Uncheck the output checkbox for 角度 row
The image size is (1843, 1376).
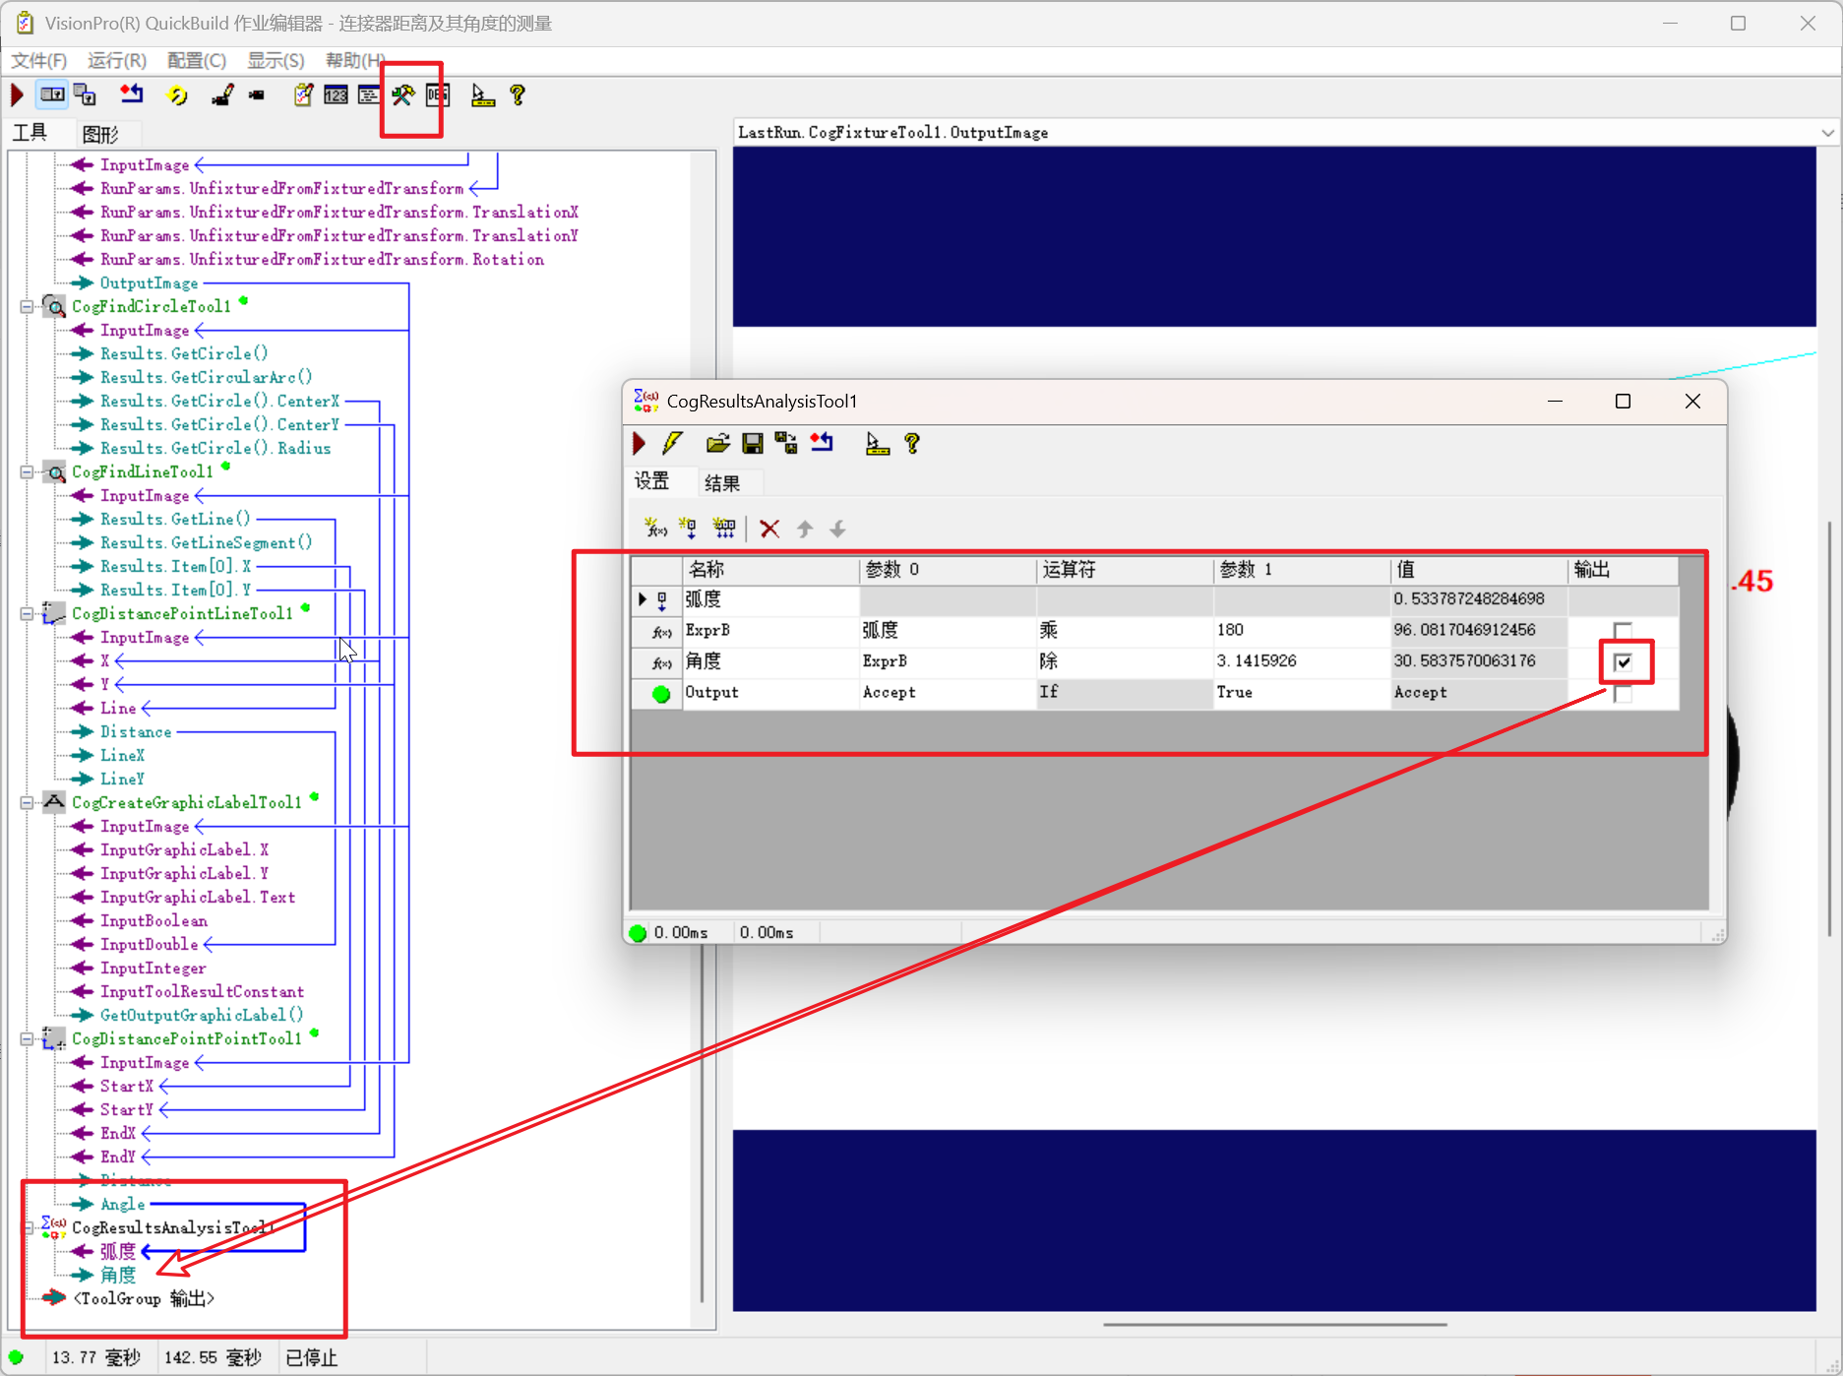(x=1623, y=661)
